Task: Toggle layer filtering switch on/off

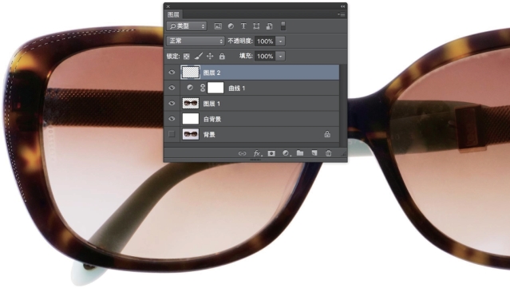Action: [x=283, y=26]
